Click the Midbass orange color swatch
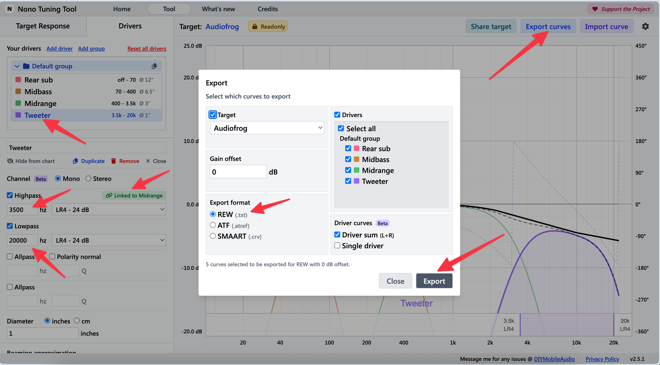This screenshot has height=365, width=660. 18,91
